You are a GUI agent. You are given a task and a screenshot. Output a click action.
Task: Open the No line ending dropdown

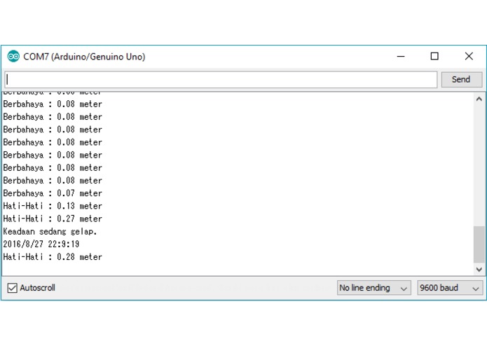tap(374, 288)
